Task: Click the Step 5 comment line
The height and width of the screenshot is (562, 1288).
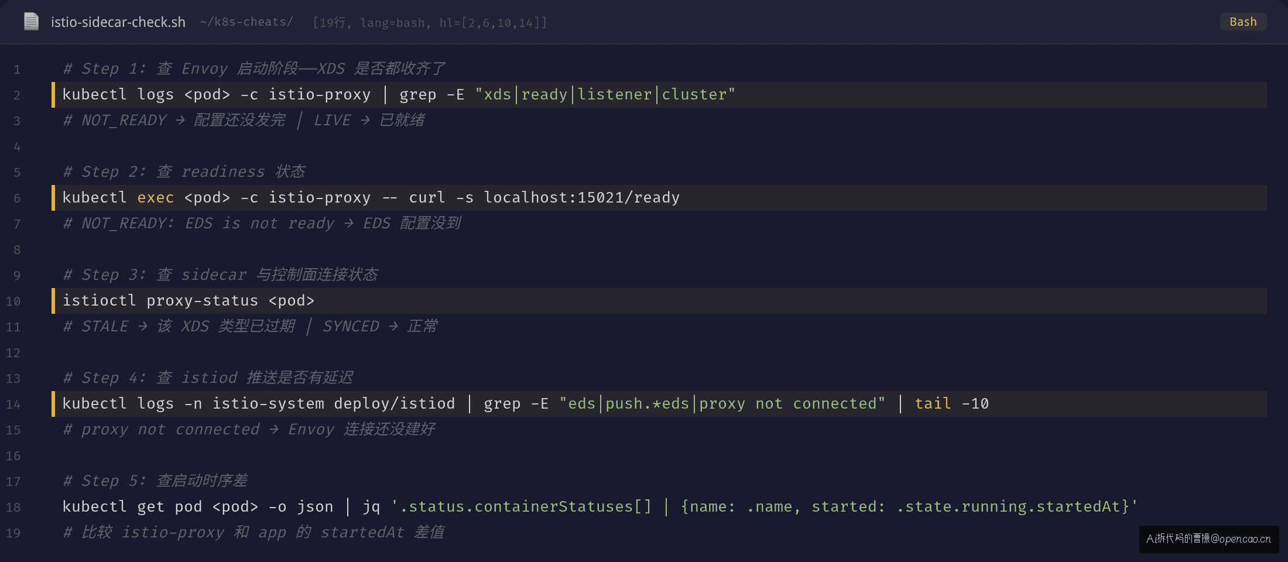Action: click(x=155, y=481)
